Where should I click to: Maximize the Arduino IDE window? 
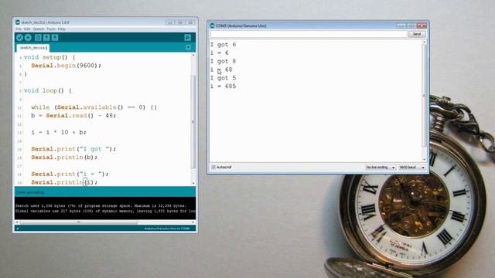[x=180, y=22]
